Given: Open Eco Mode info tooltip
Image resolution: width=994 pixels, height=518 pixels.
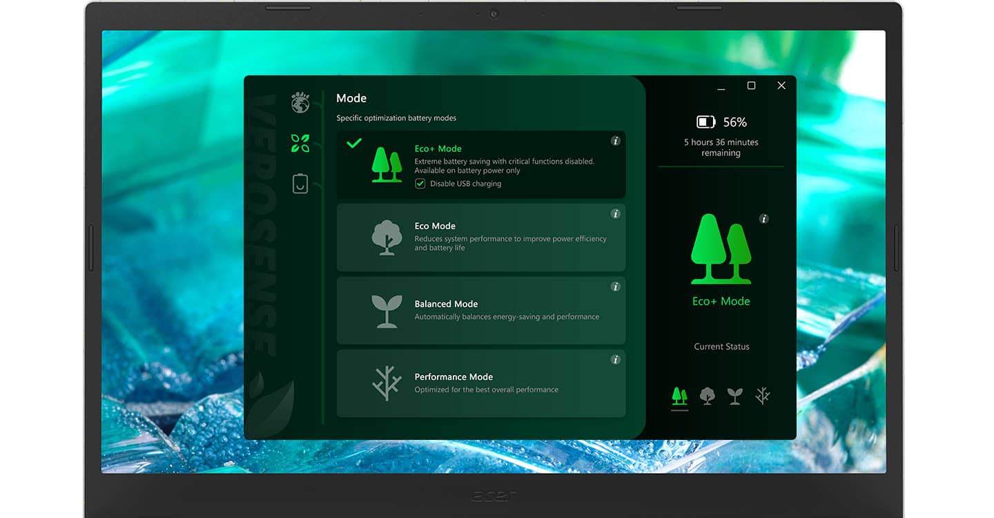Looking at the screenshot, I should point(615,213).
